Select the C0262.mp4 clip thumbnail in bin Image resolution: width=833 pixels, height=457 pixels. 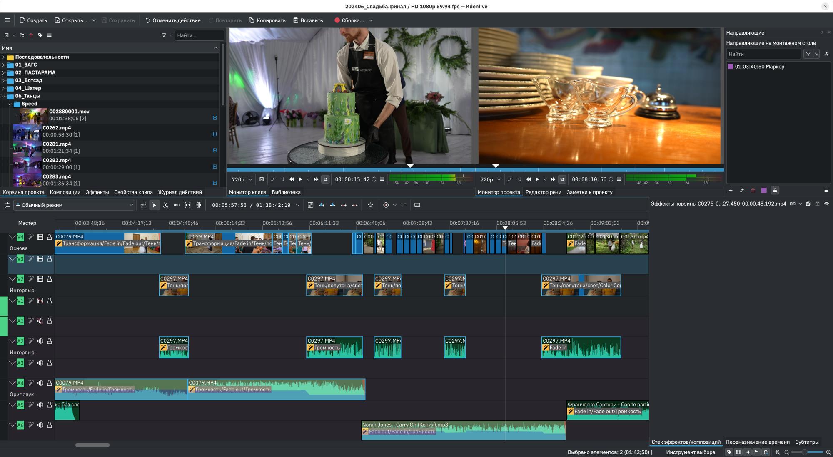[x=27, y=132]
